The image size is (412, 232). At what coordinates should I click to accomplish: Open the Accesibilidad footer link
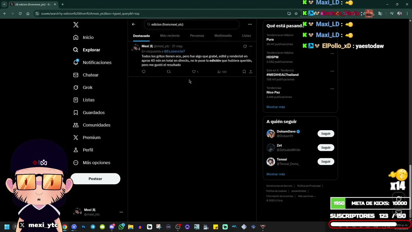pos(299,191)
